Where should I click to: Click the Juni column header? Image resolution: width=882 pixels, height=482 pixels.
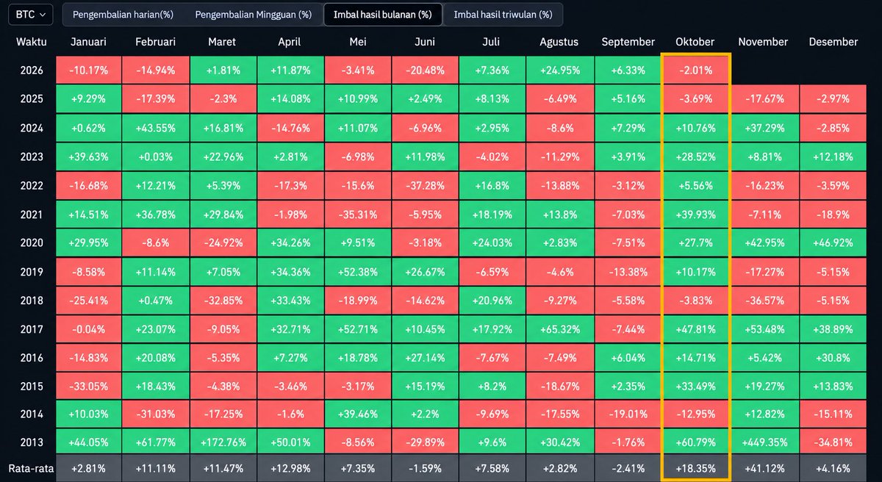click(x=424, y=42)
